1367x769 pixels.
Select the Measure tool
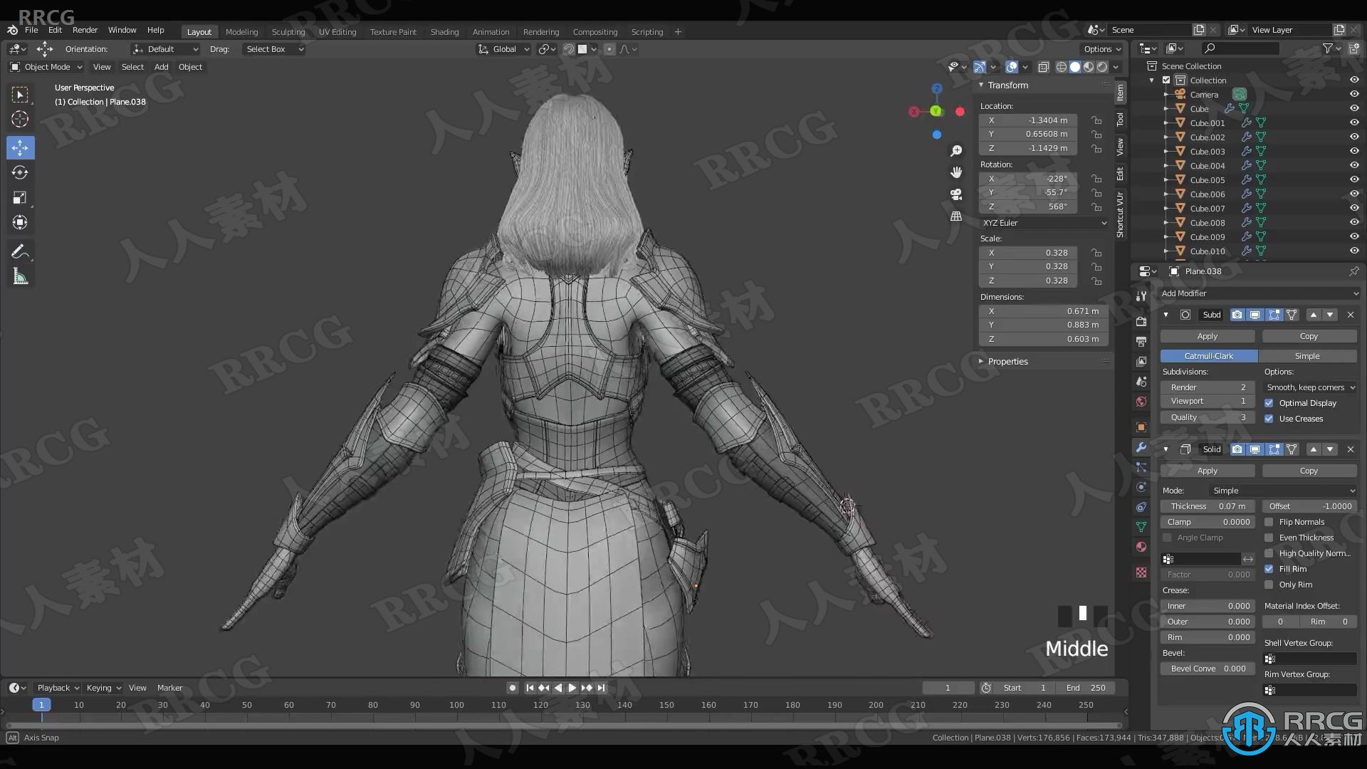point(20,277)
